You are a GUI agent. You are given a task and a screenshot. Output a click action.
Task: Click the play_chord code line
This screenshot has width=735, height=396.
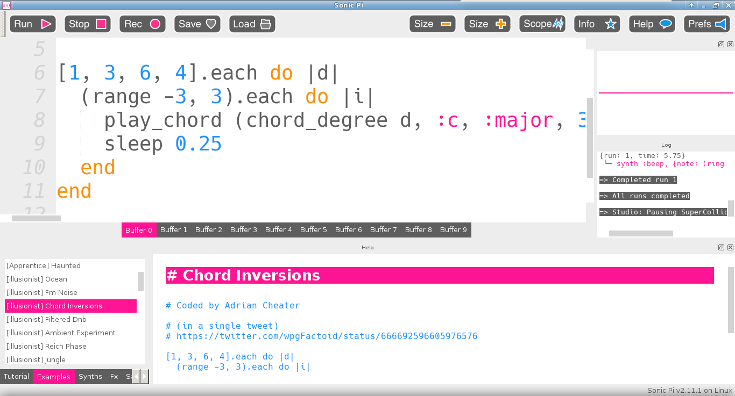[344, 120]
